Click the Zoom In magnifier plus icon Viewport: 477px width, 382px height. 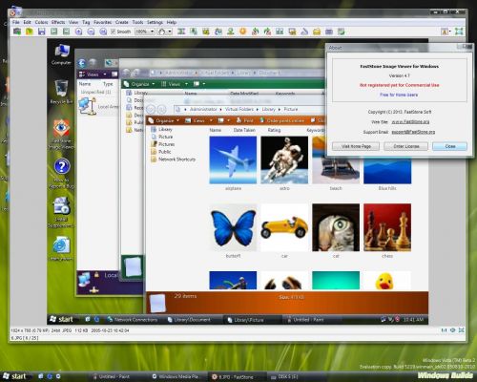point(78,32)
